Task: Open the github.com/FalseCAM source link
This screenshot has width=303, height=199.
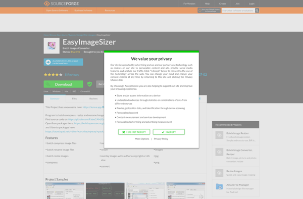Action: click(86, 119)
